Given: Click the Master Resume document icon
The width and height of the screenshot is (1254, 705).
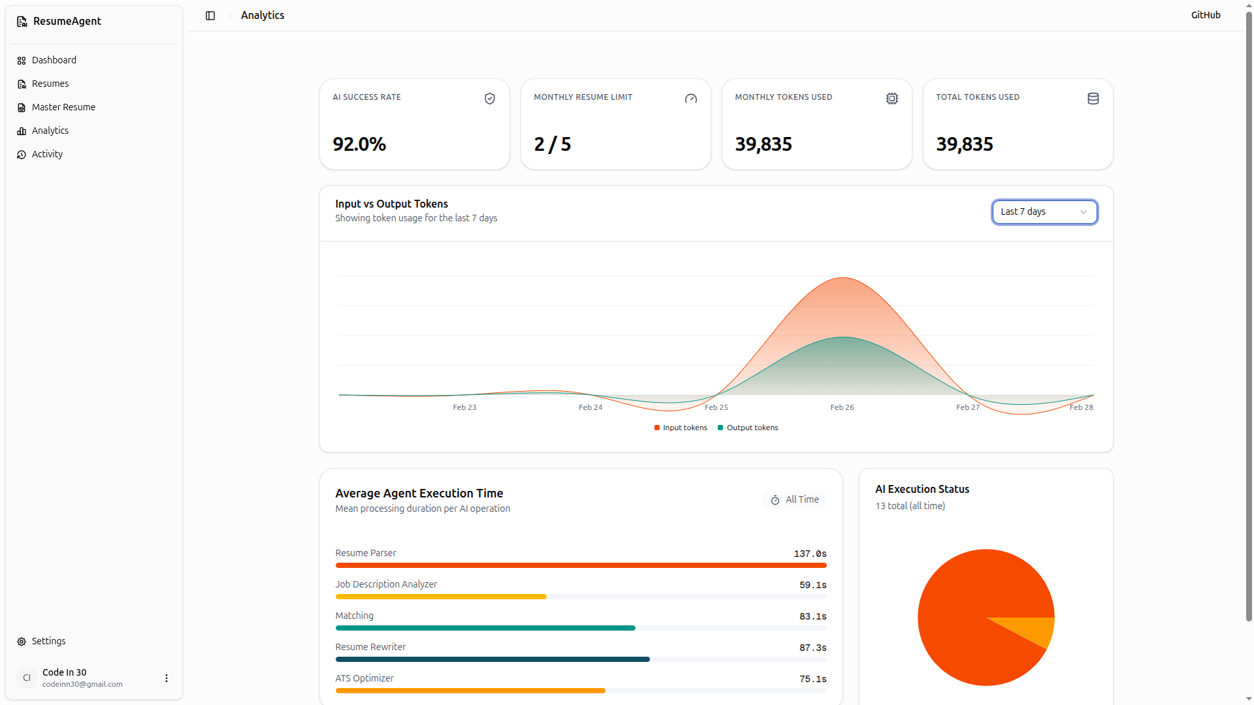Looking at the screenshot, I should pos(22,108).
